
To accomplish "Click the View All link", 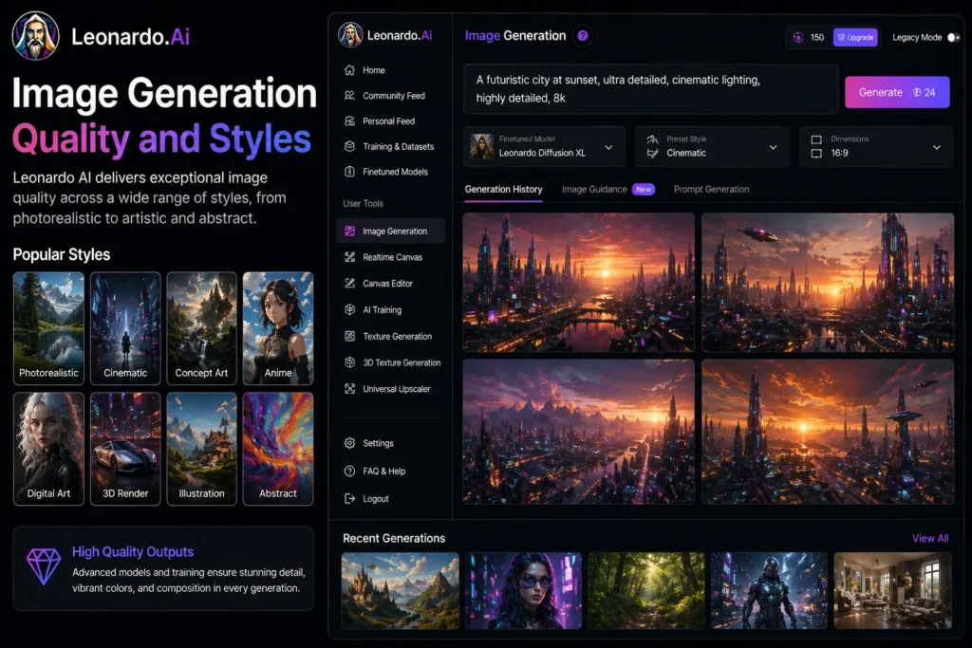I will [930, 538].
